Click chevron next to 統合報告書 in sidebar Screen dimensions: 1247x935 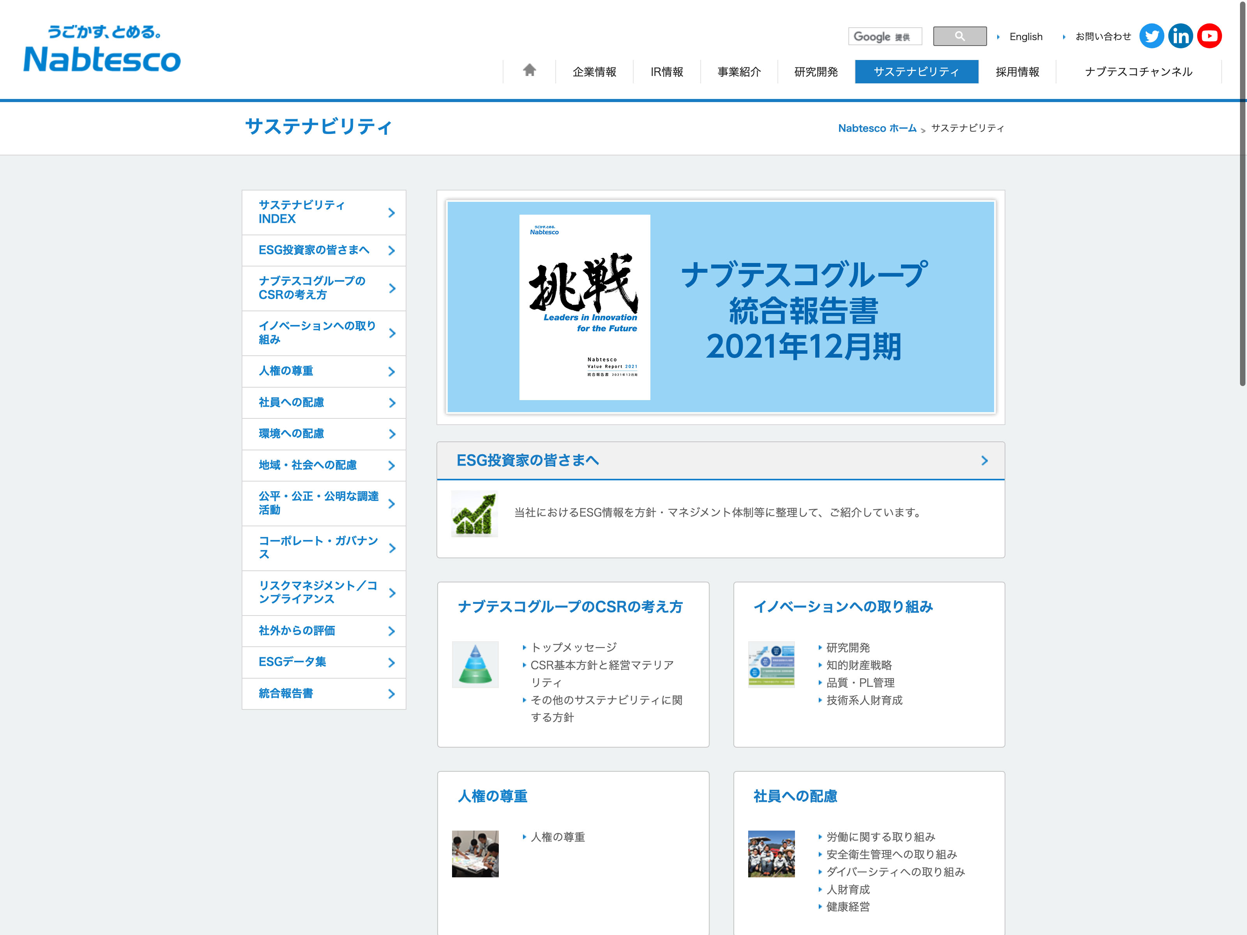(x=391, y=694)
